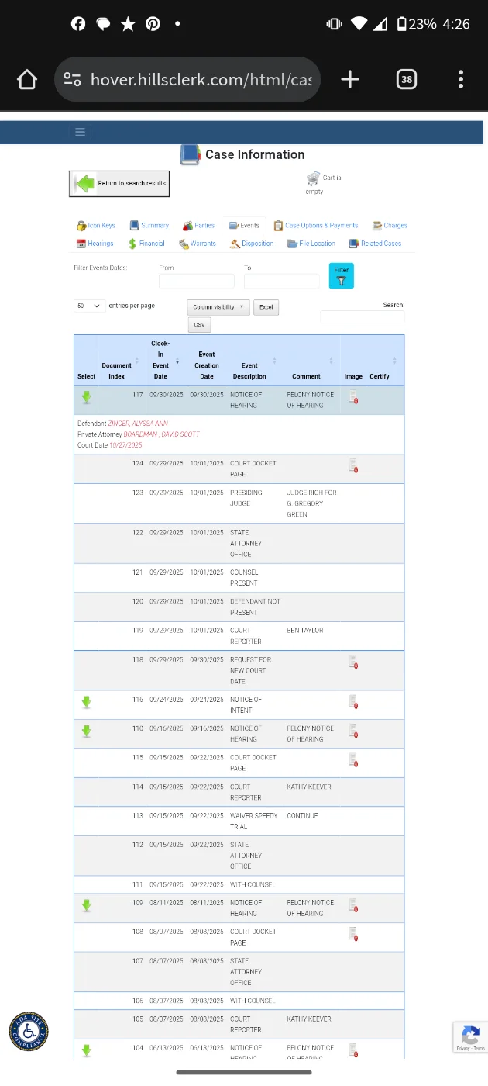Click the Search text box

pyautogui.click(x=362, y=316)
